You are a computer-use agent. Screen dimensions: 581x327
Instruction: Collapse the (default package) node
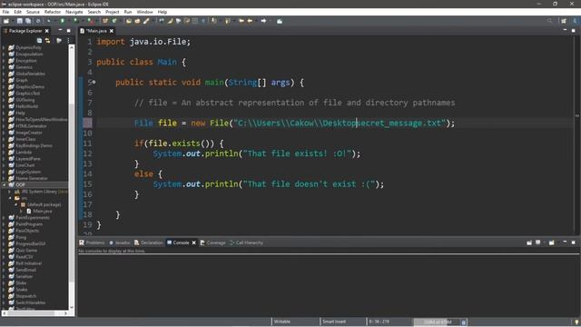(16, 204)
